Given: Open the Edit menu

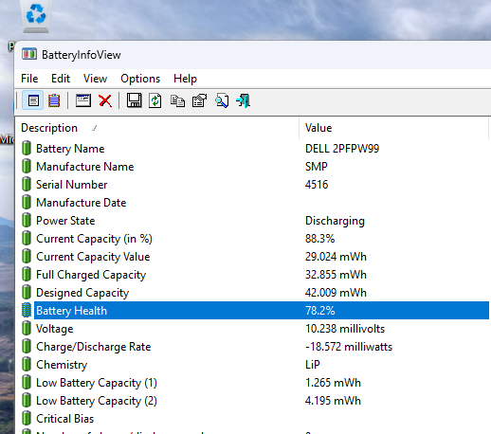Looking at the screenshot, I should point(61,79).
